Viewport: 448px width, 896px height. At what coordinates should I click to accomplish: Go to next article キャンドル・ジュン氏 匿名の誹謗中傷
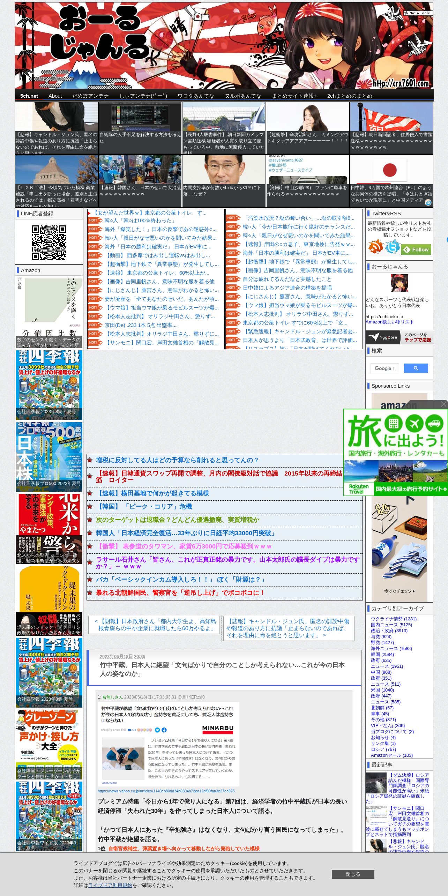(x=289, y=628)
